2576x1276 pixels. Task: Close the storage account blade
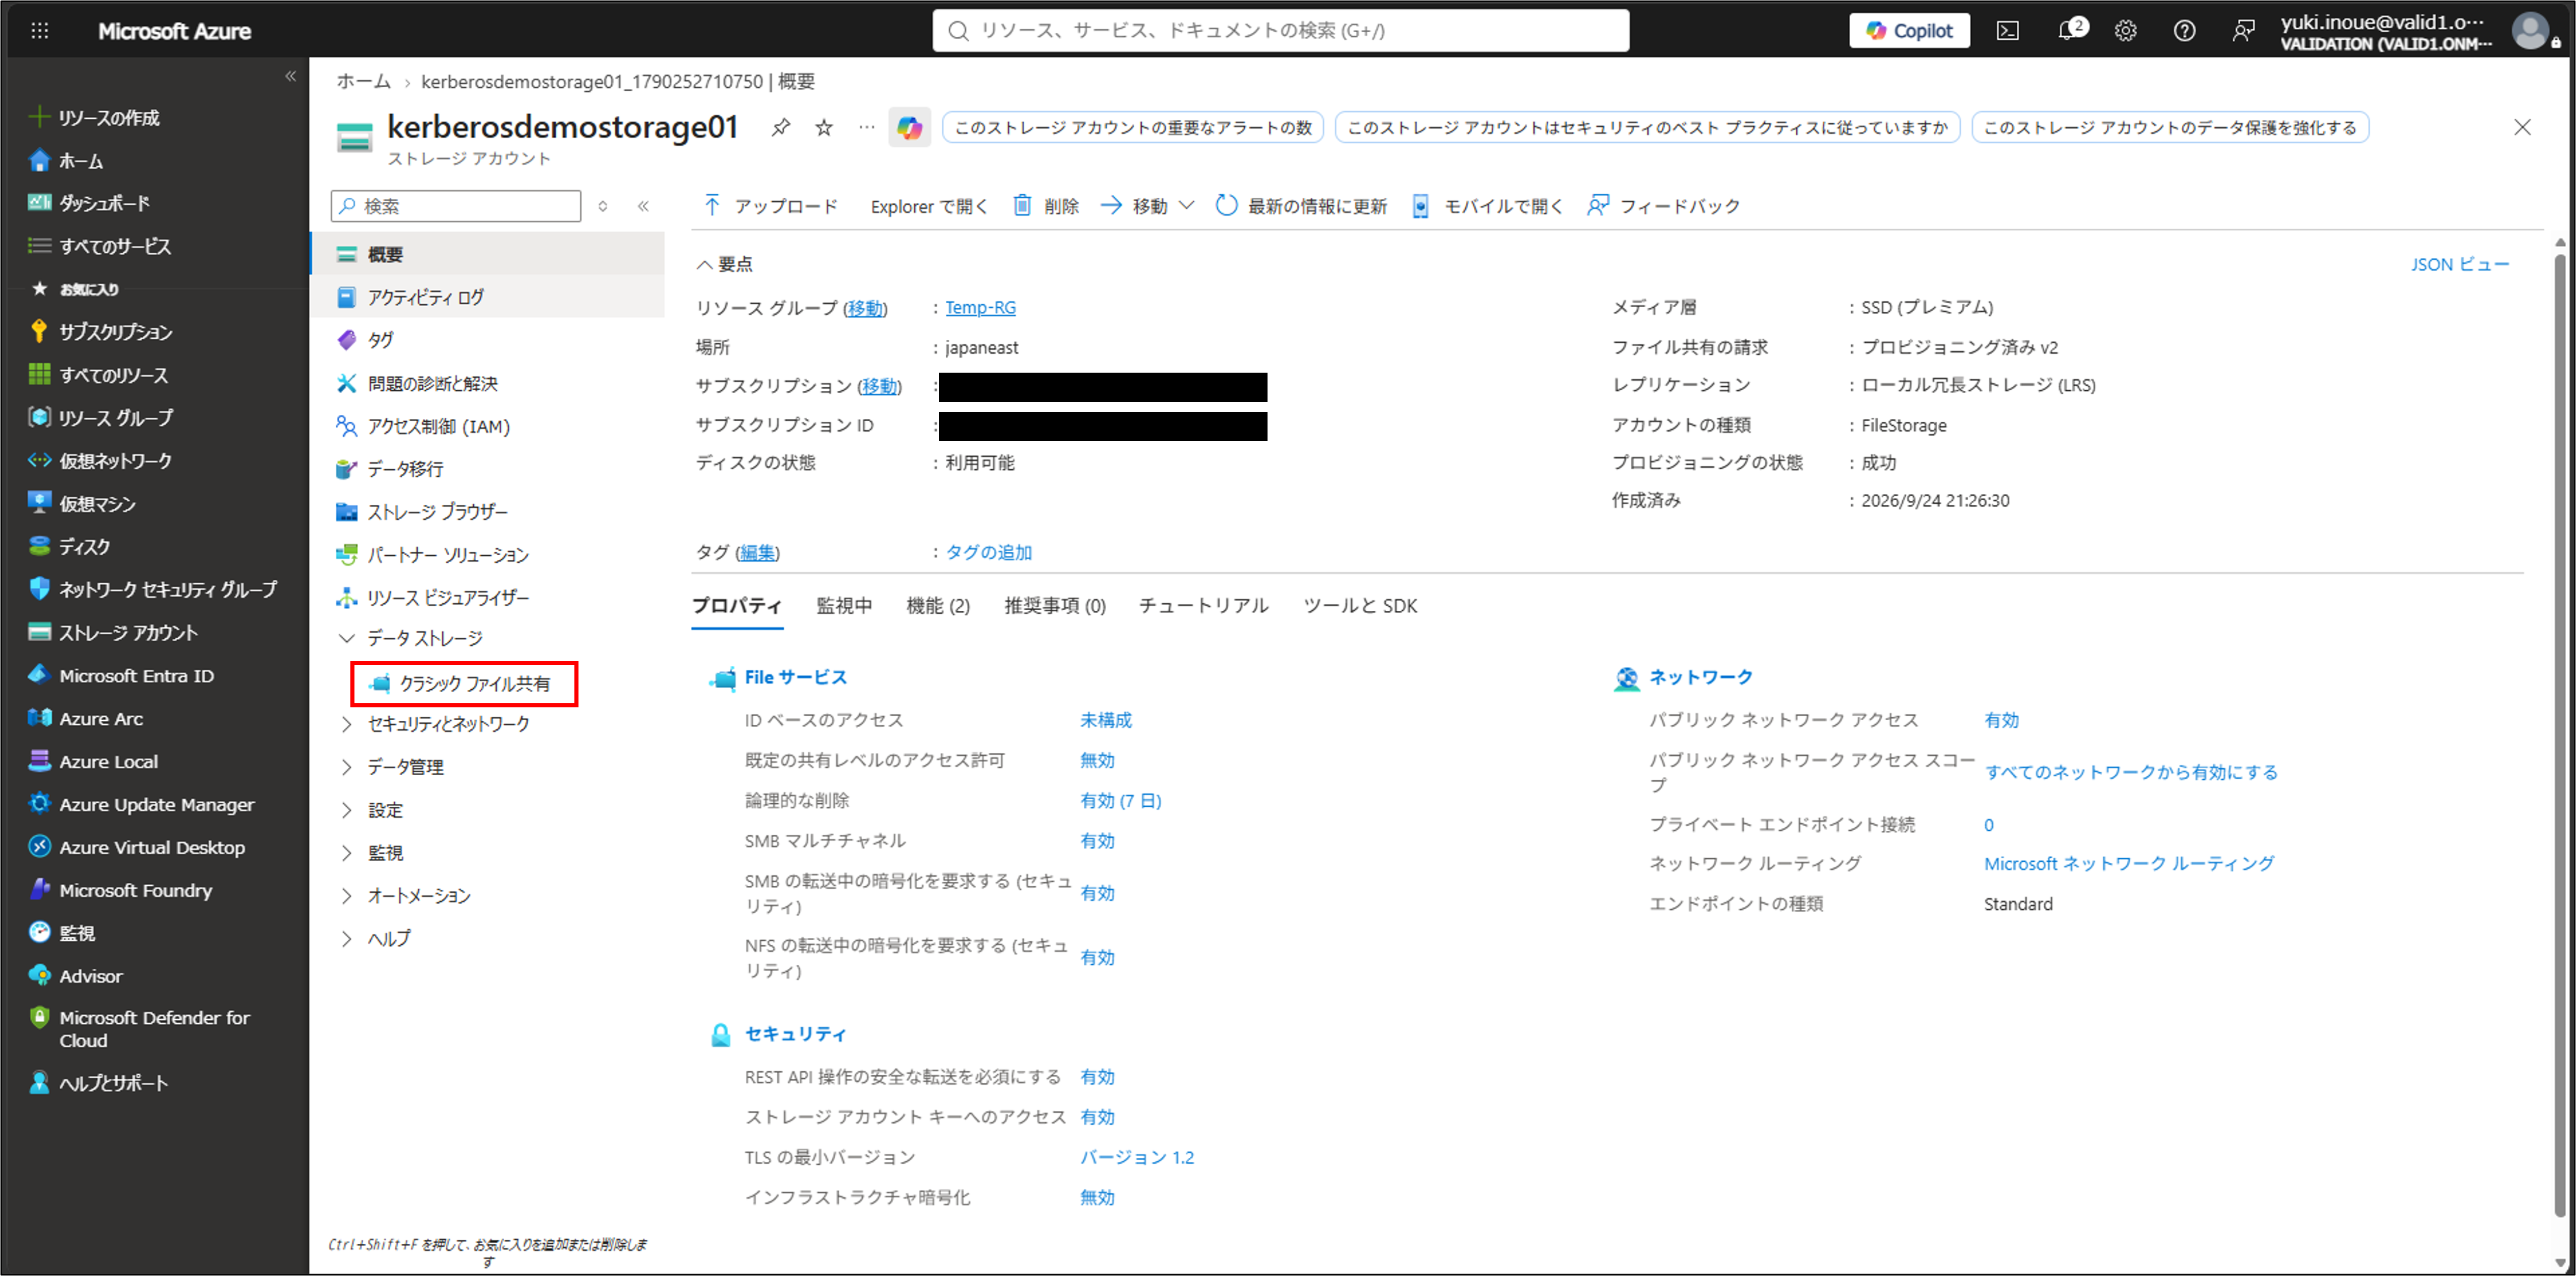2522,127
